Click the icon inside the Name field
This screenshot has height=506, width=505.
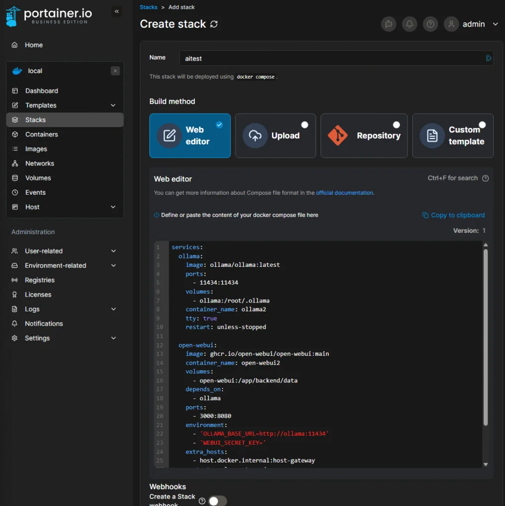coord(488,58)
